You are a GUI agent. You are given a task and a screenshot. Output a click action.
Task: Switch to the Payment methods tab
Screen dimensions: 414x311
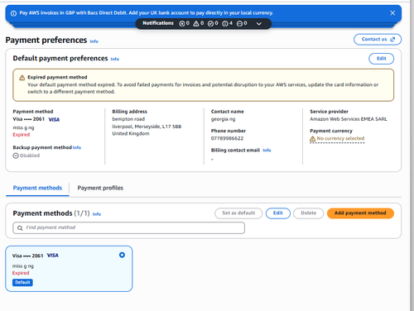[x=37, y=188]
